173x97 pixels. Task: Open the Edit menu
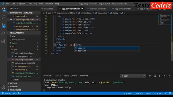(13, 4)
